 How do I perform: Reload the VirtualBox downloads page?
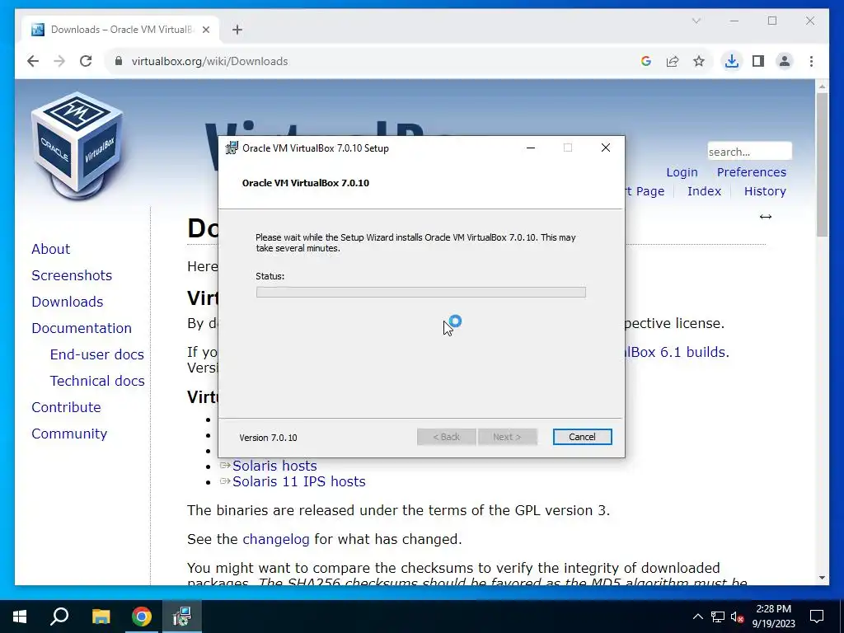click(x=86, y=61)
